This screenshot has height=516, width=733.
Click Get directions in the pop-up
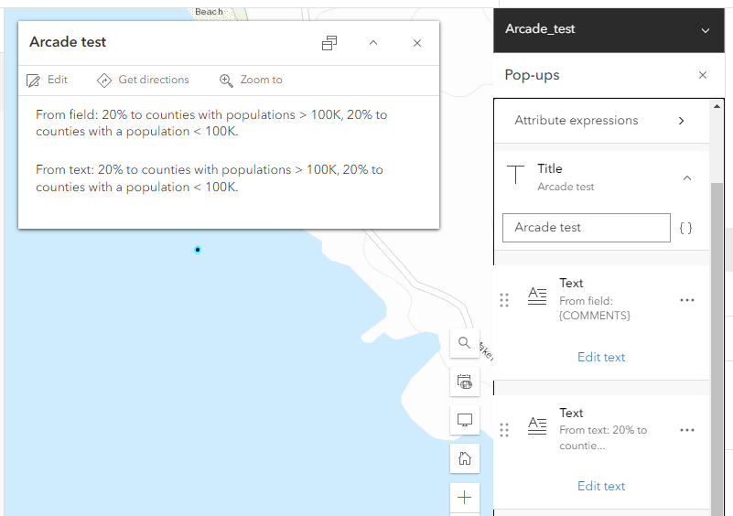click(x=143, y=81)
